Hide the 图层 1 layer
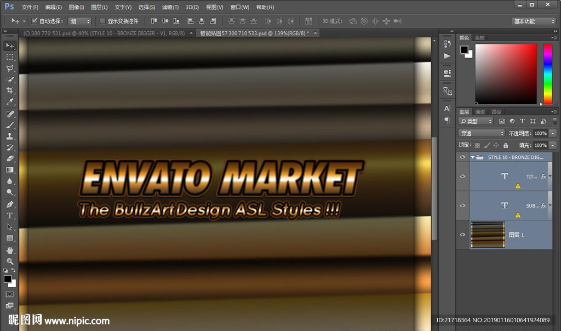This screenshot has width=561, height=331. (463, 235)
